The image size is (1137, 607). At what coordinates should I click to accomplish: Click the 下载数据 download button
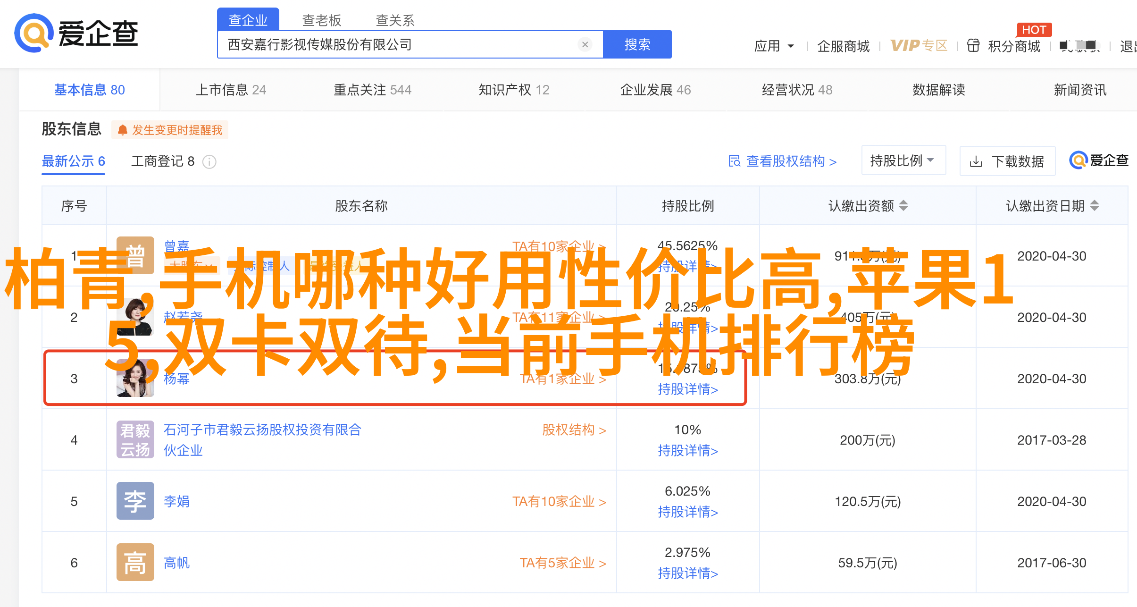point(1007,161)
